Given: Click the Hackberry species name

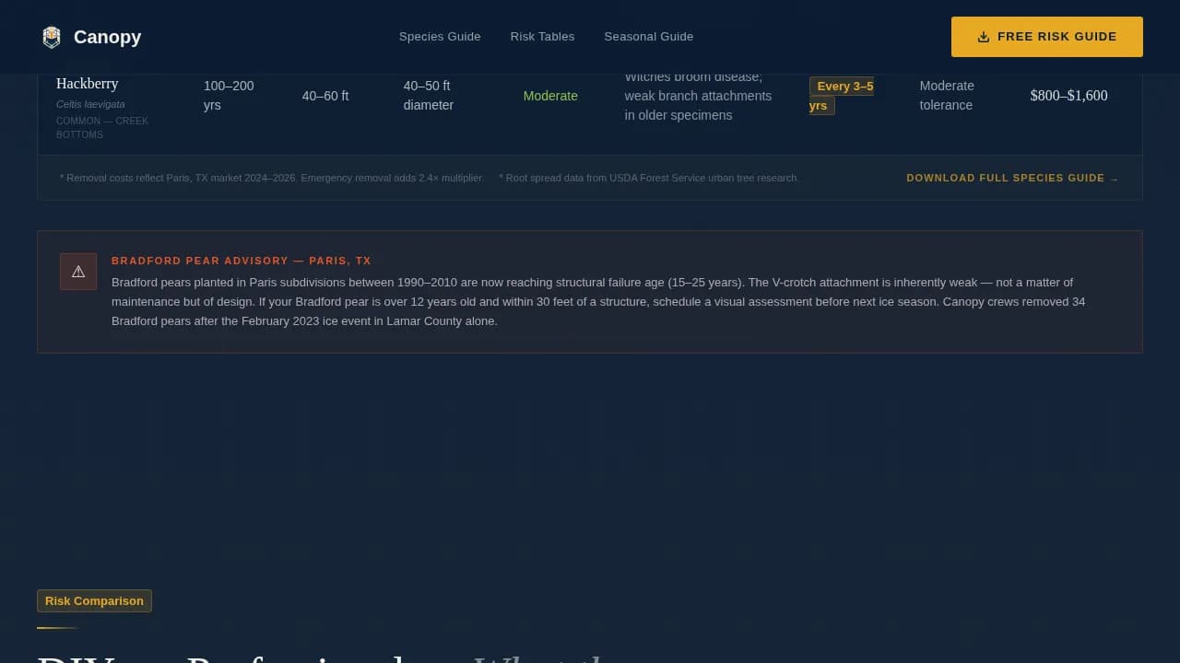Looking at the screenshot, I should [88, 84].
